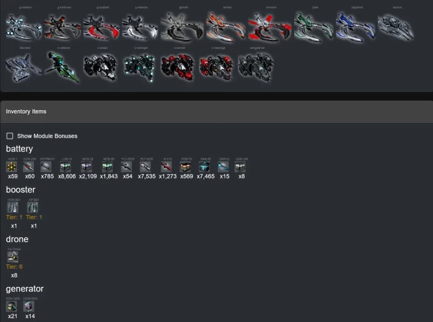The height and width of the screenshot is (322, 433).
Task: Select the g-bastion ship design
Action: click(x=24, y=28)
